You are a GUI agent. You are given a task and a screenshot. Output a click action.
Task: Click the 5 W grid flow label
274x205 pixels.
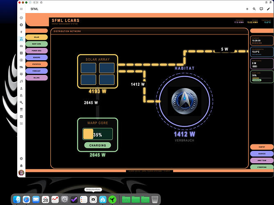click(x=224, y=49)
